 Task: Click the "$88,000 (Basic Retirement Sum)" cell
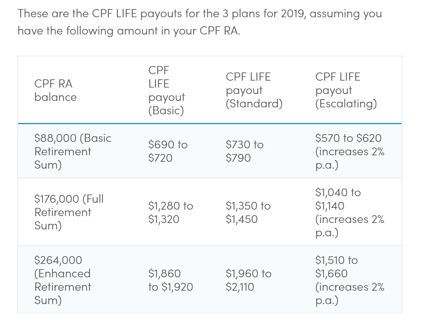(x=72, y=151)
